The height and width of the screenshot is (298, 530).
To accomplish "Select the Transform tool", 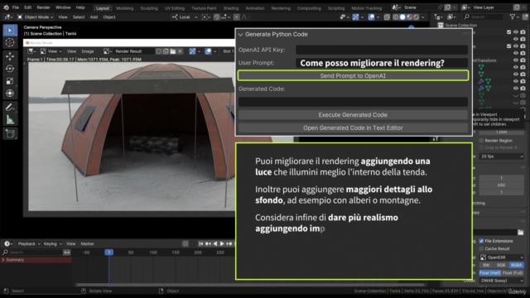I will [x=10, y=94].
